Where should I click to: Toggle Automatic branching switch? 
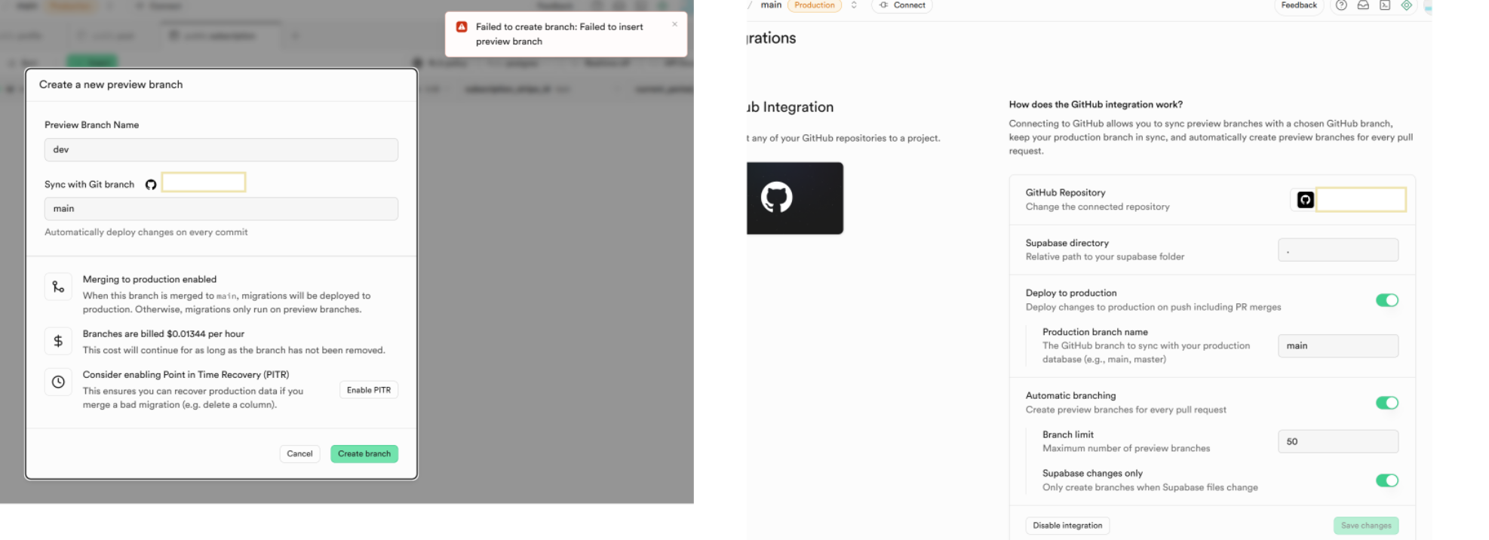[x=1386, y=403]
